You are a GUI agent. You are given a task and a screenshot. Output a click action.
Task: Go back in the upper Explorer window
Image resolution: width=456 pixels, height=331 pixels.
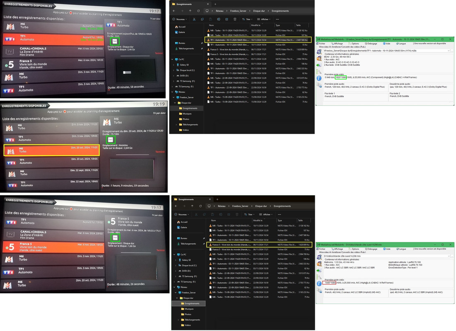point(174,11)
